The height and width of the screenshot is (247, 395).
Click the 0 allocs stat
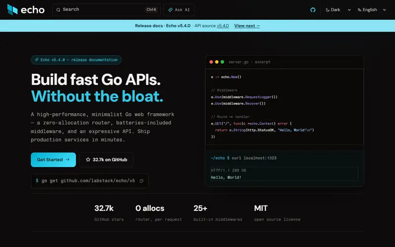point(158,213)
